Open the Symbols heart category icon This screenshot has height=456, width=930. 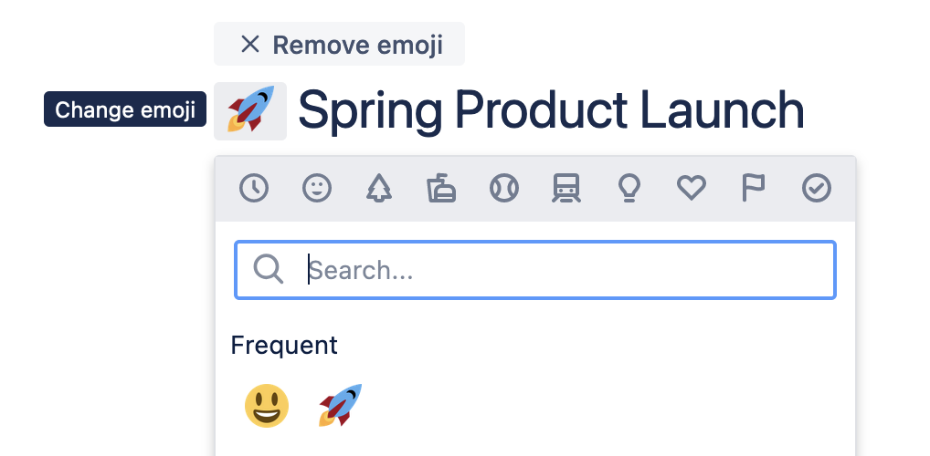click(692, 189)
